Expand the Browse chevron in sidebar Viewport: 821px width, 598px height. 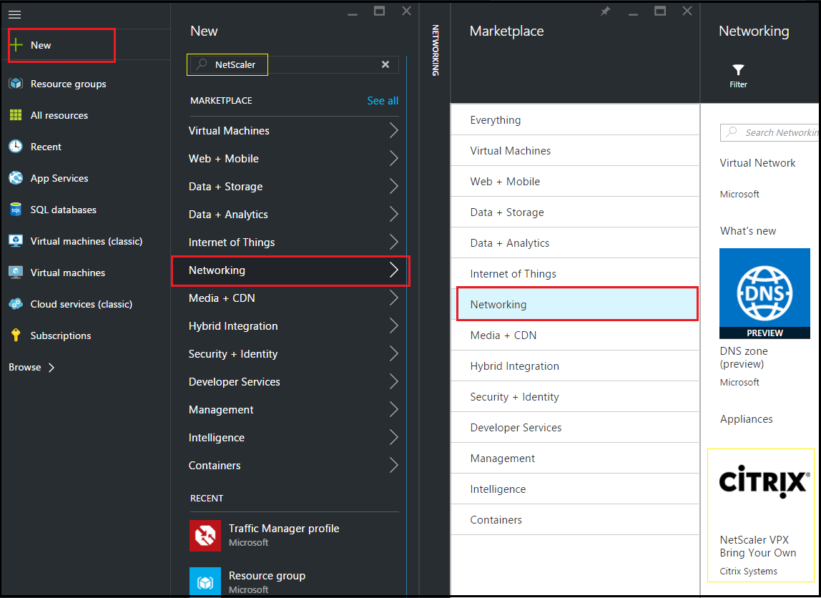click(x=51, y=367)
